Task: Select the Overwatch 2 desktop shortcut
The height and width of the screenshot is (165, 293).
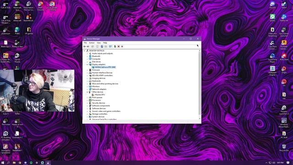Action: coord(17,135)
